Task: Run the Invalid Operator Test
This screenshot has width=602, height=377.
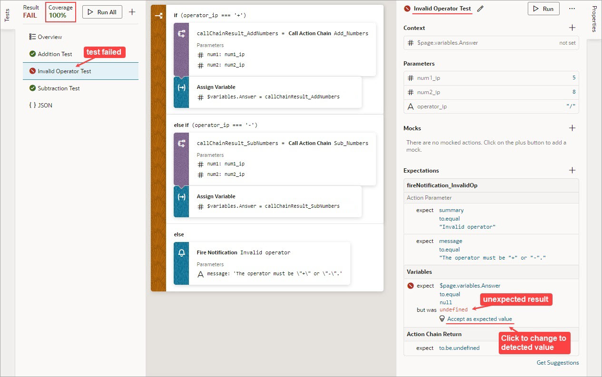Action: (x=543, y=9)
